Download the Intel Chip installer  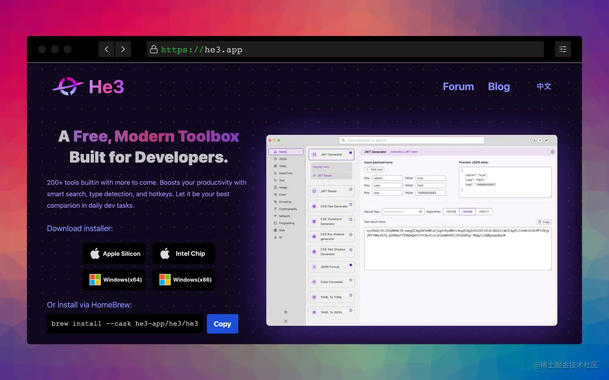184,254
